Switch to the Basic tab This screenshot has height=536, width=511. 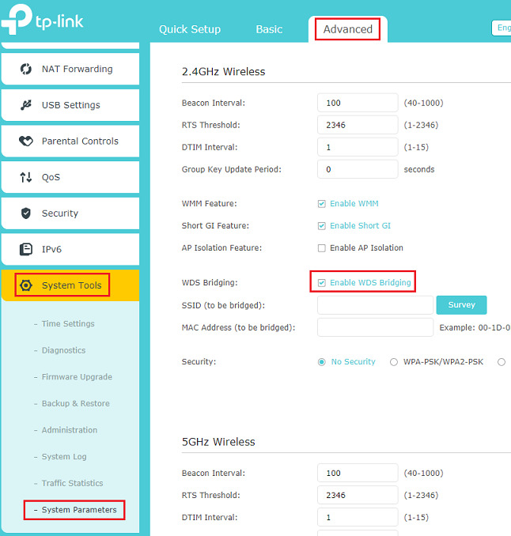tap(269, 29)
